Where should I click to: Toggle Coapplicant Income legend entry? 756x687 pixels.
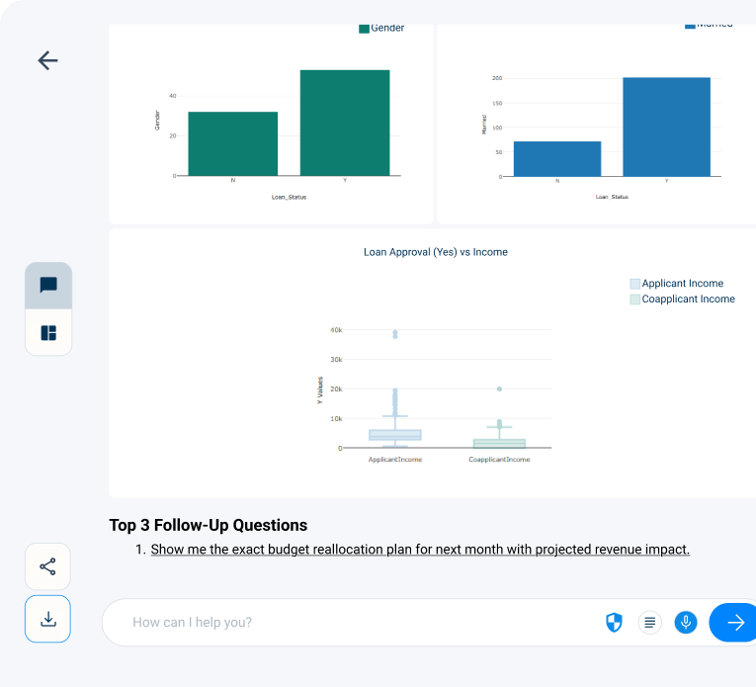(688, 299)
